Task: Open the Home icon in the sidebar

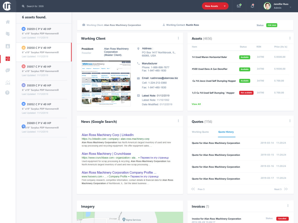Action: tap(8, 22)
